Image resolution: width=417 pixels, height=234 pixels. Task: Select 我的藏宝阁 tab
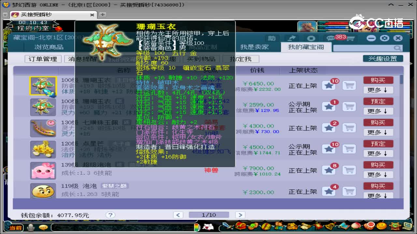tap(306, 47)
